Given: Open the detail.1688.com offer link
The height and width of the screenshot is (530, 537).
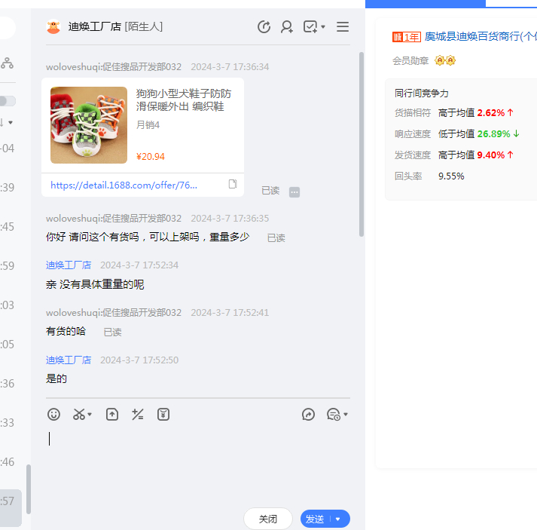Looking at the screenshot, I should coord(124,185).
